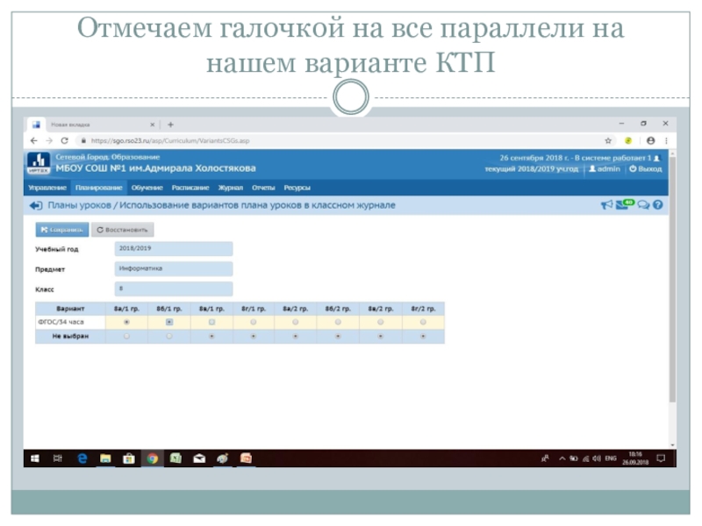Open the Класс dropdown showing 8

[173, 288]
